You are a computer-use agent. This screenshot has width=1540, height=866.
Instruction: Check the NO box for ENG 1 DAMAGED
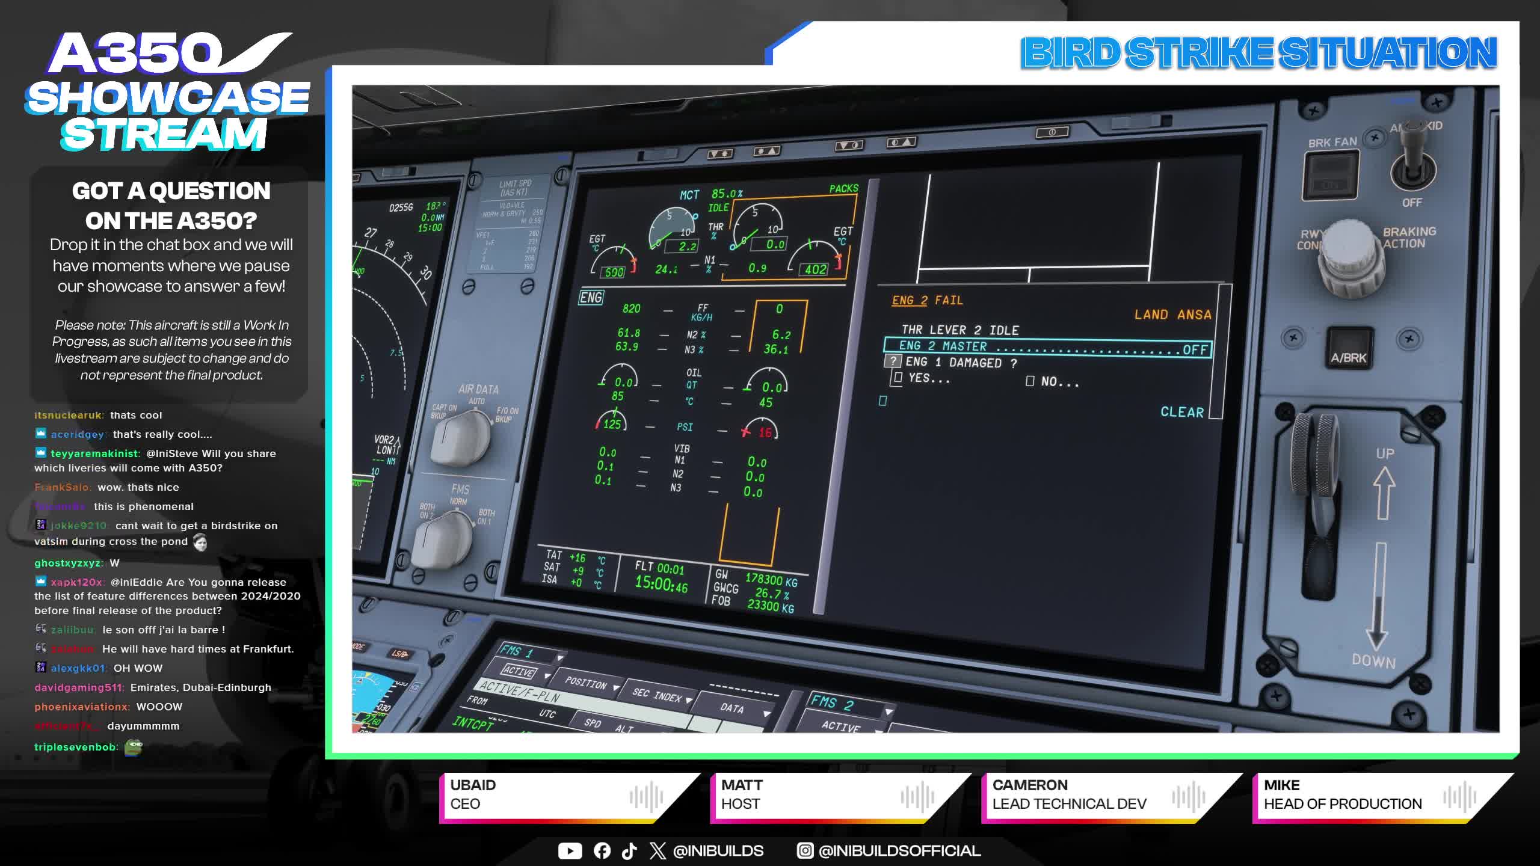pos(1030,381)
